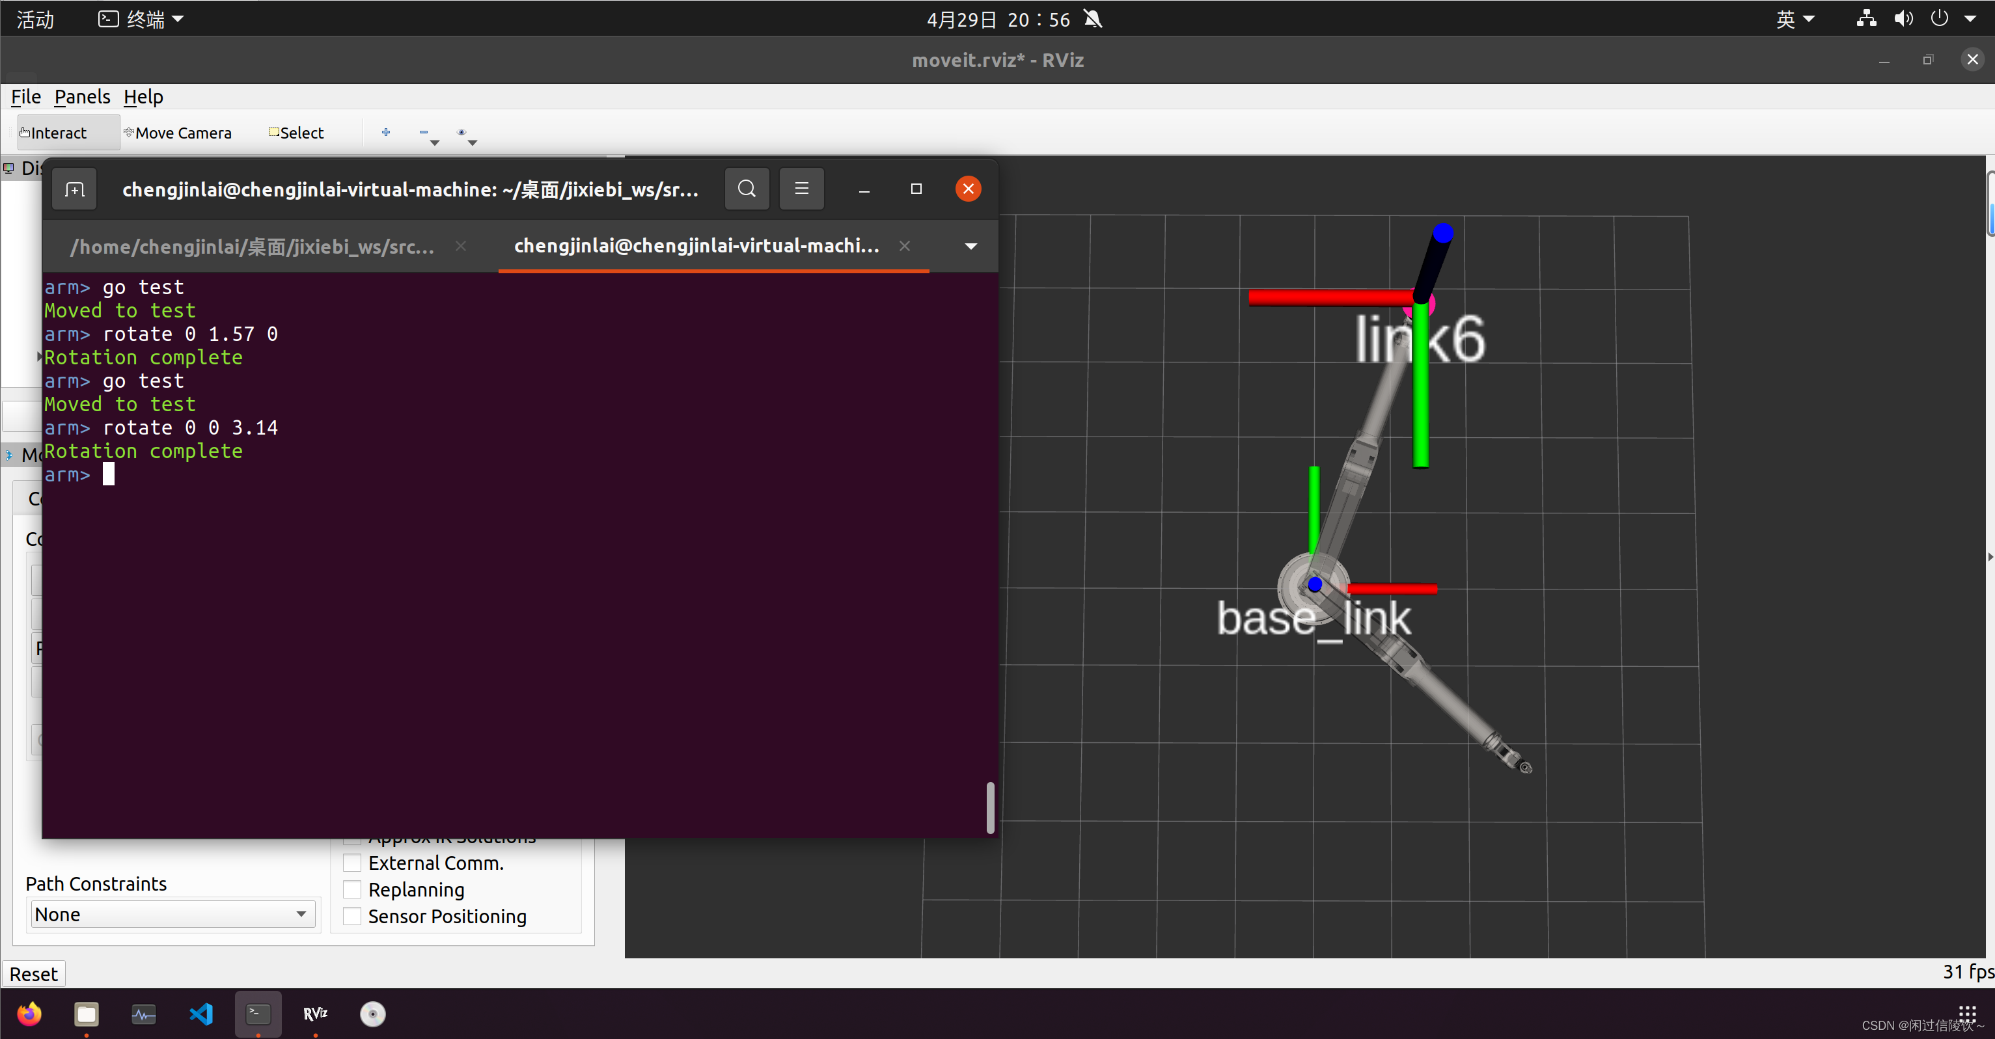
Task: Click the plus add-tool toolbar icon
Action: point(386,132)
